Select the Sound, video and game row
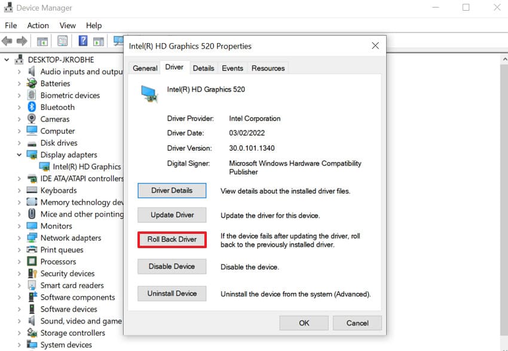 (75, 321)
